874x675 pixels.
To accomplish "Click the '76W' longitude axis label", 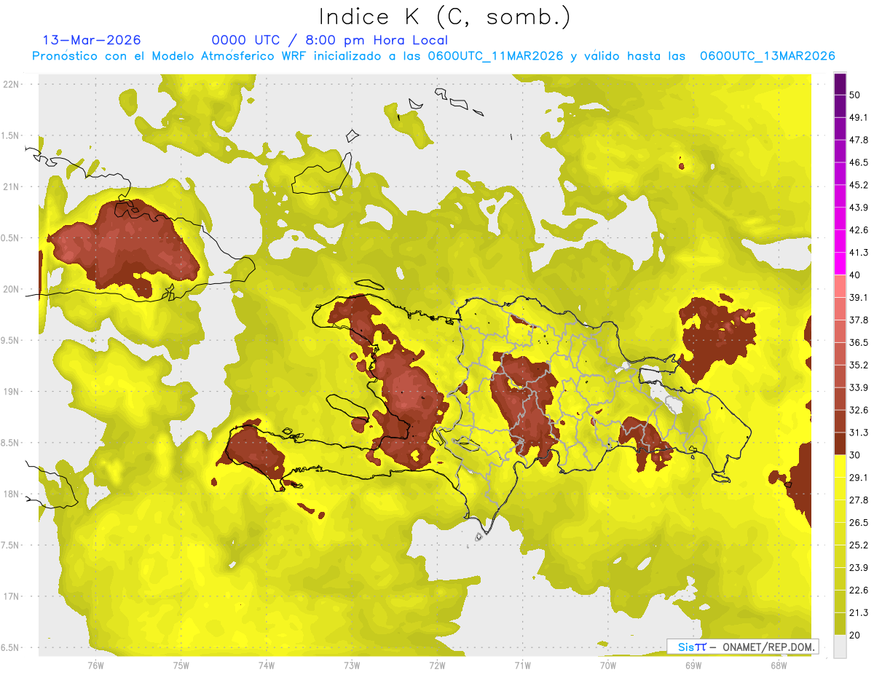I will 95,666.
